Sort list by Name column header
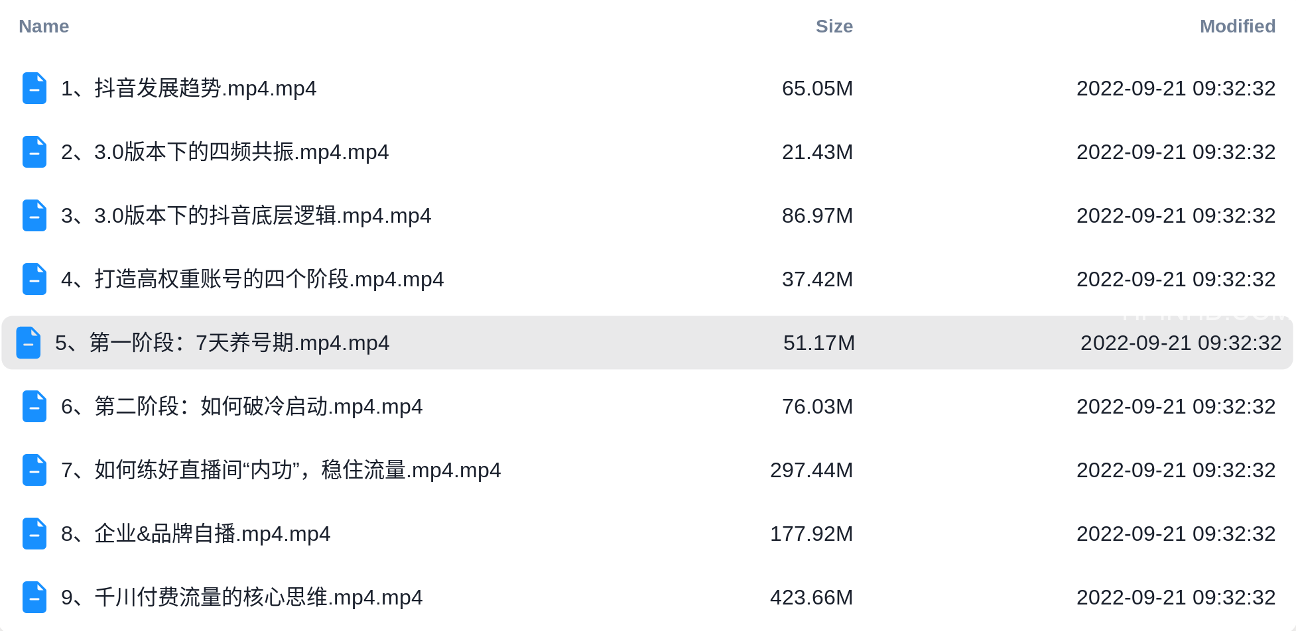The image size is (1296, 631). tap(44, 27)
